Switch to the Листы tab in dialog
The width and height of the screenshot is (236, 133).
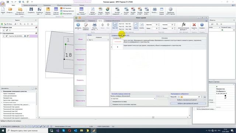tap(100, 21)
